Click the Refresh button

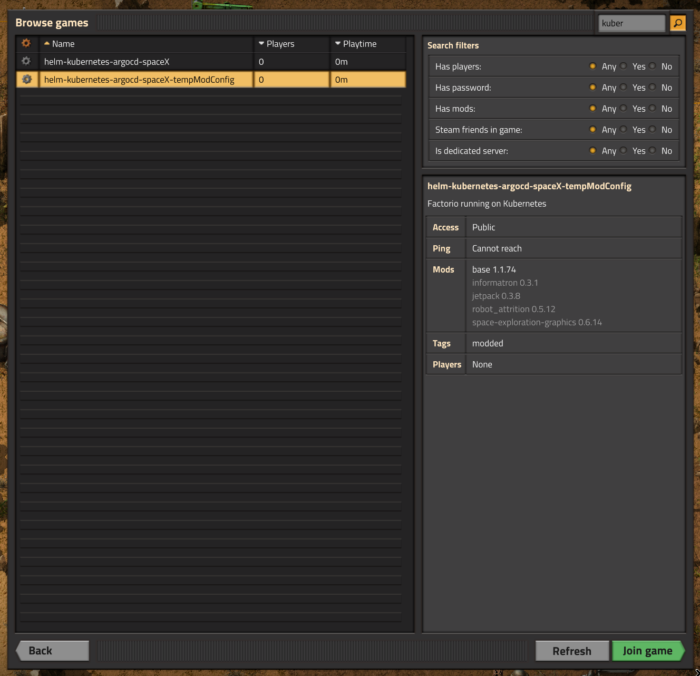click(572, 651)
